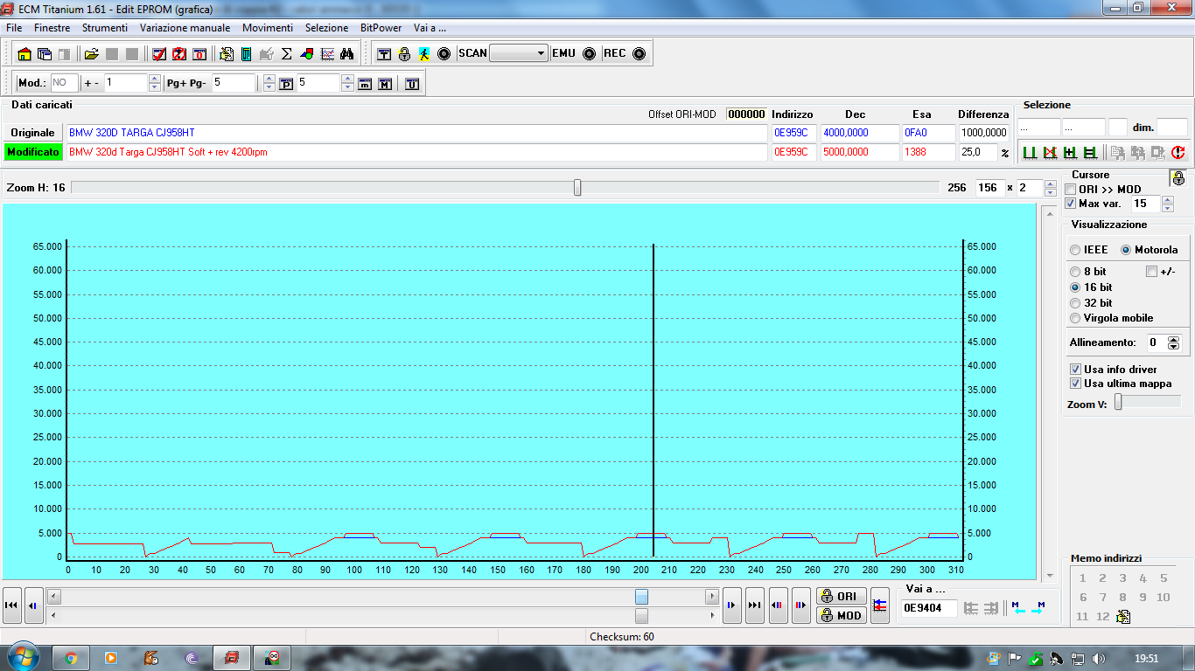This screenshot has height=671, width=1195.
Task: Click the padlock icon in main toolbar
Action: click(x=404, y=54)
